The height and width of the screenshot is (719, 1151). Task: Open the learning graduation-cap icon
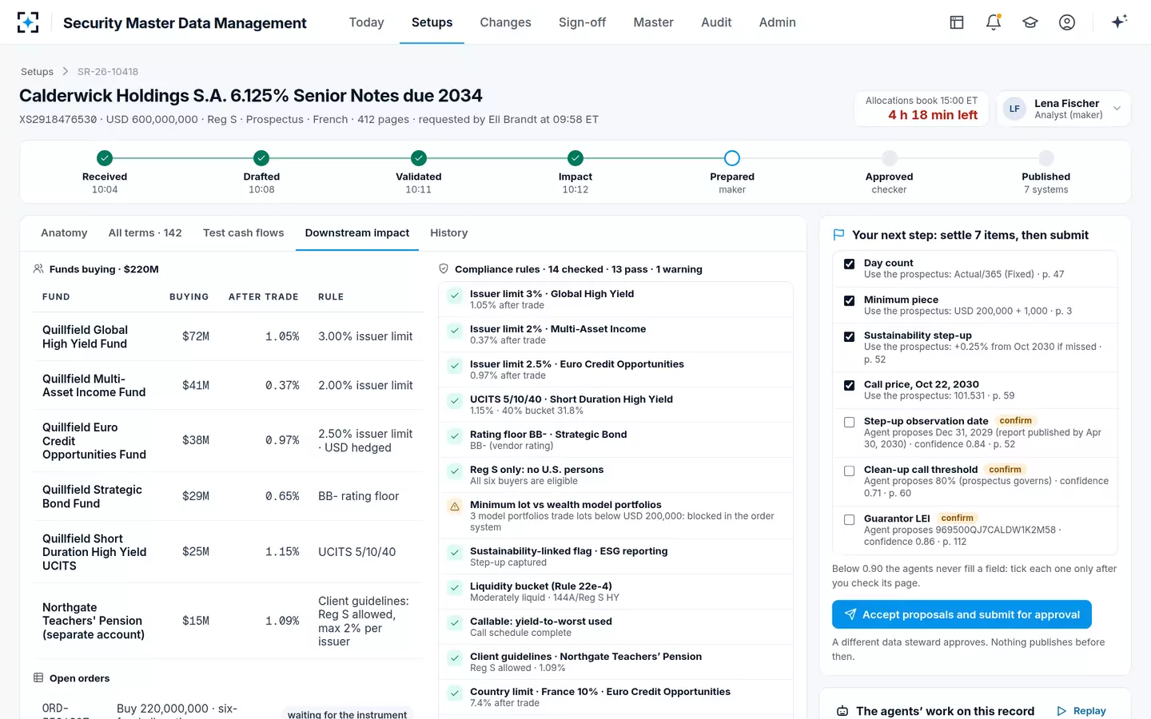click(1030, 22)
